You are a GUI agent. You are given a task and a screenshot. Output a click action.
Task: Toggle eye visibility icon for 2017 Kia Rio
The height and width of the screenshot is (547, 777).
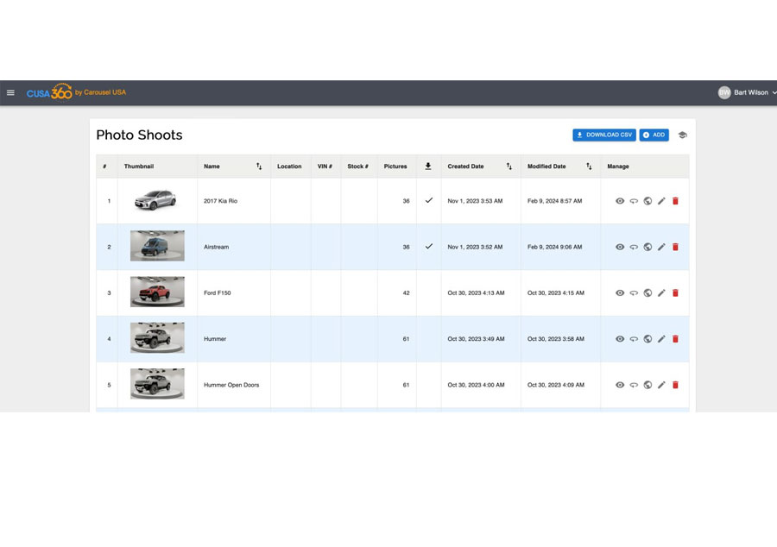click(620, 201)
